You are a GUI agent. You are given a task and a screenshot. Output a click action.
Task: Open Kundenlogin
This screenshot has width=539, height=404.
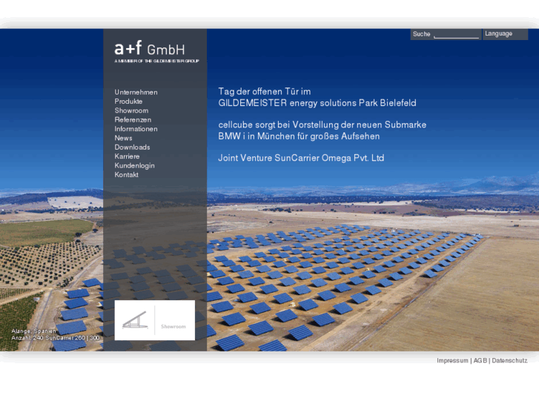coord(134,165)
